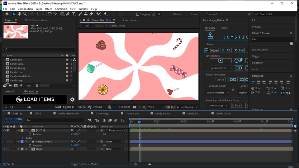The image size is (299, 168).
Task: Hide the CUT 1 layer eye
Action: tap(4, 130)
